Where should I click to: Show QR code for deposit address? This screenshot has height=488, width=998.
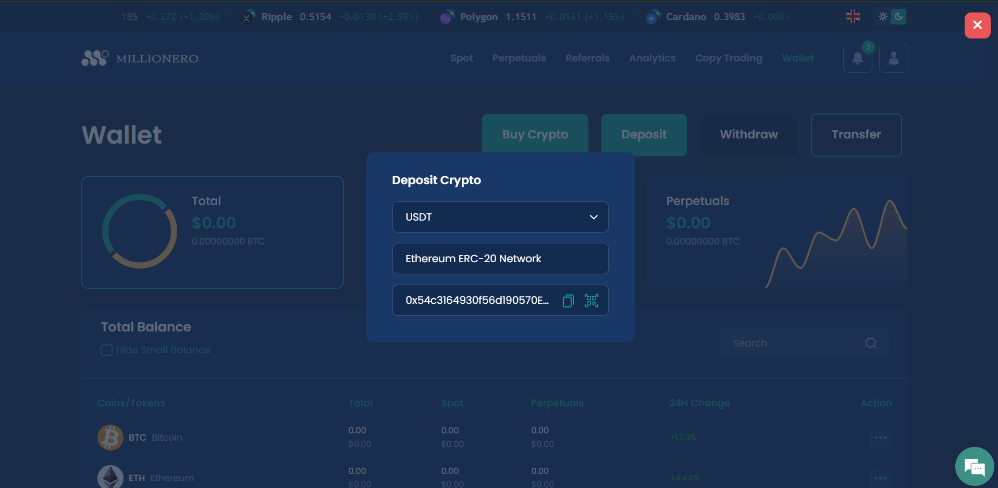tap(592, 301)
